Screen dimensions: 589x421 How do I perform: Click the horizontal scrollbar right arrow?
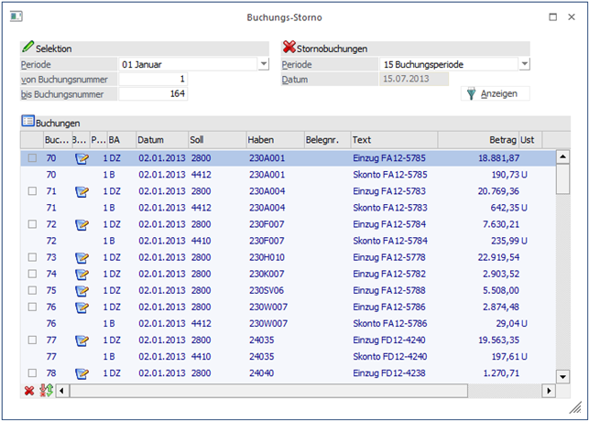coord(549,391)
